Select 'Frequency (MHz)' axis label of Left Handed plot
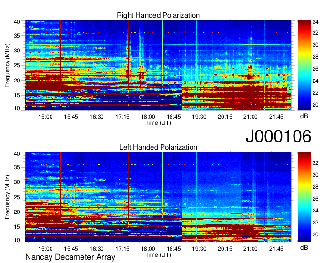Viewport: 324px width, 263px height. click(x=7, y=197)
